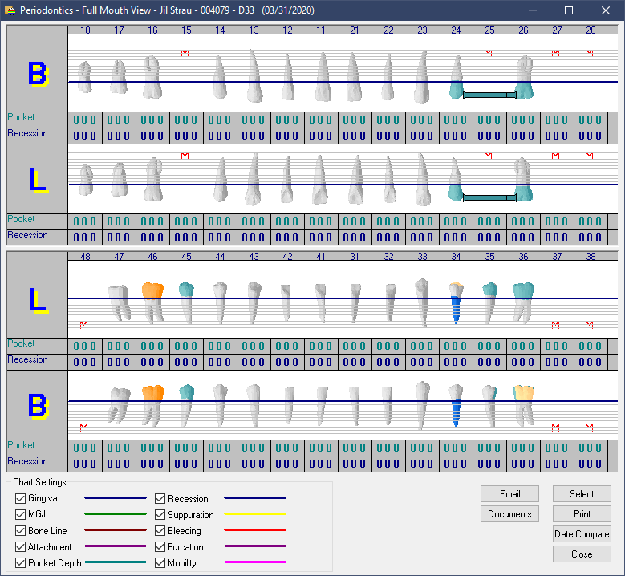Viewport: 625px width, 576px height.
Task: Toggle the Furcation checkbox
Action: (x=160, y=547)
